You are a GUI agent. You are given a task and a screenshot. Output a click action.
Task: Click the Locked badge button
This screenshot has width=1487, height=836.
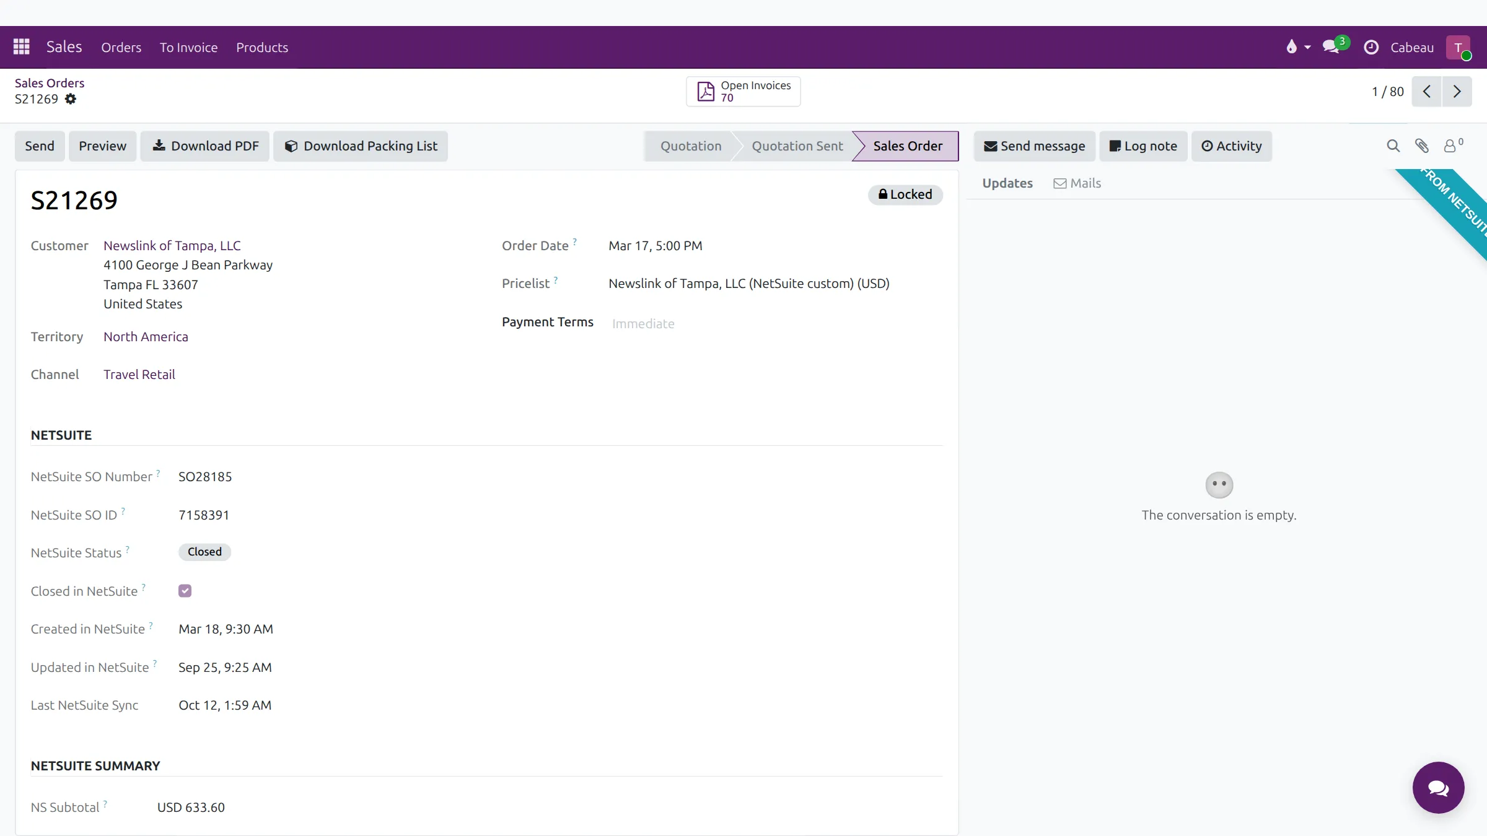coord(905,194)
